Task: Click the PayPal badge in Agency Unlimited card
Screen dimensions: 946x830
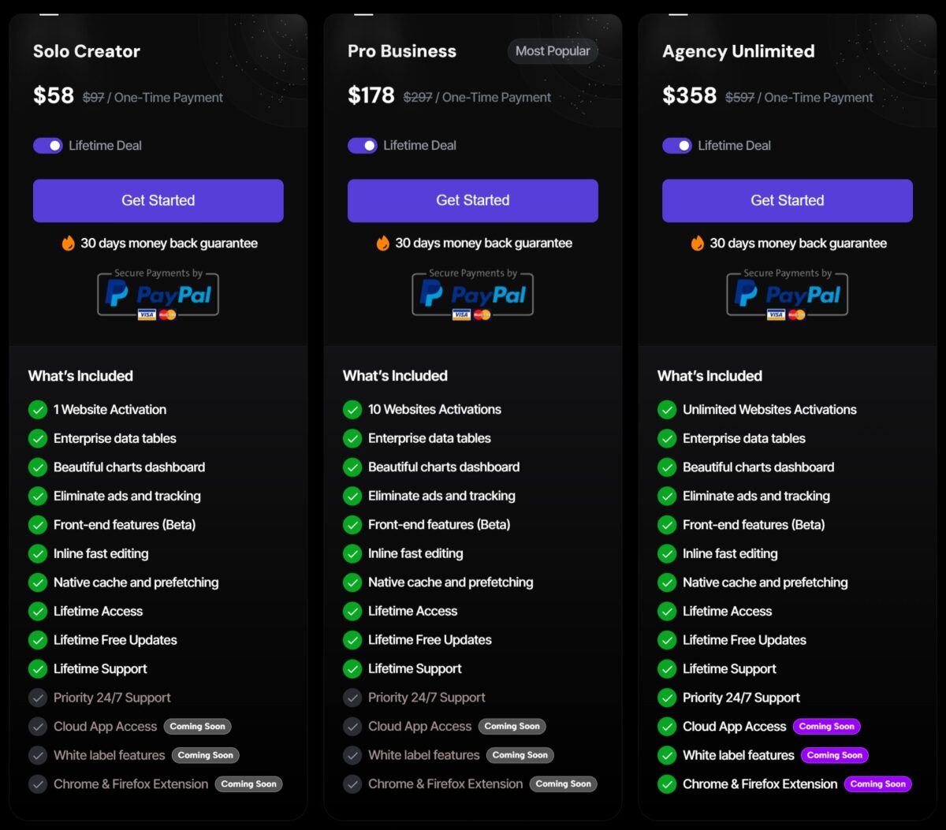Action: [x=787, y=295]
